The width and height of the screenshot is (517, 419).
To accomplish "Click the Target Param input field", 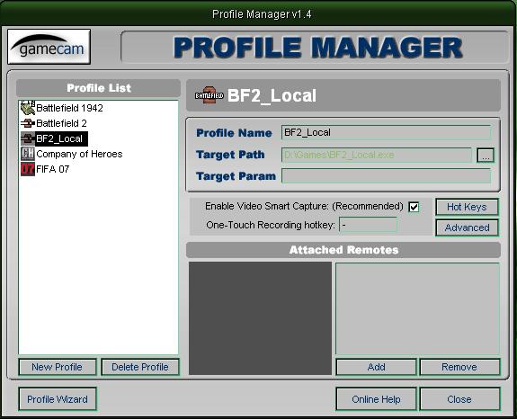I will point(386,176).
